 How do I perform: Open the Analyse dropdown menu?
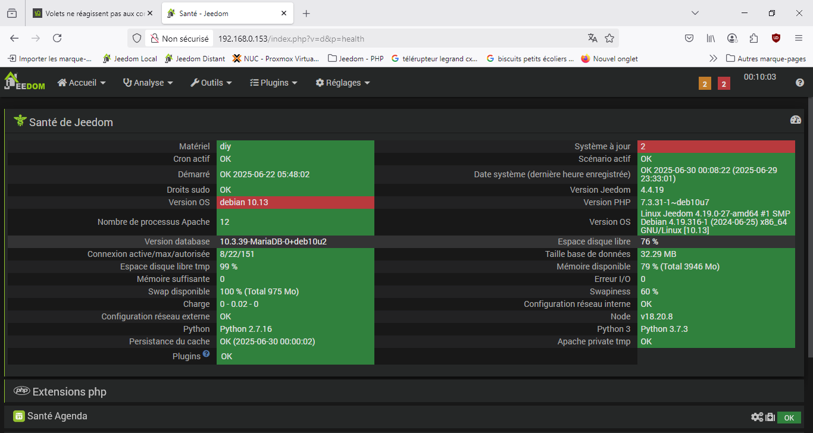click(148, 83)
